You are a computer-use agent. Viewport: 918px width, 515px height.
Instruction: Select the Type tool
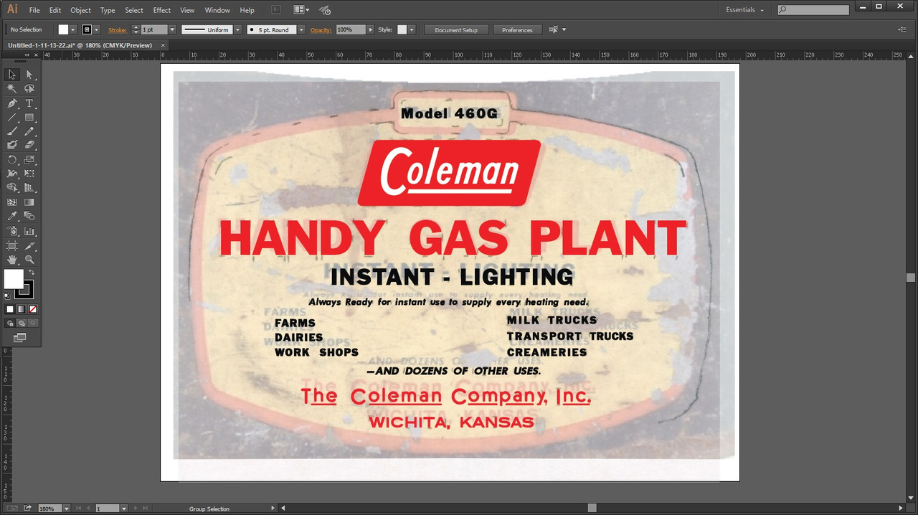[x=29, y=103]
